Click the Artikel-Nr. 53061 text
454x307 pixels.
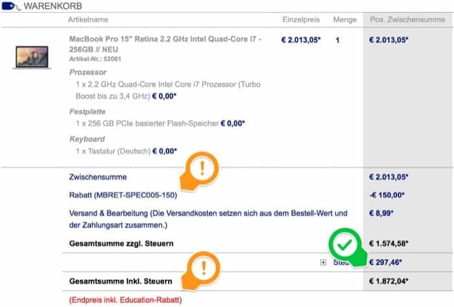point(95,59)
